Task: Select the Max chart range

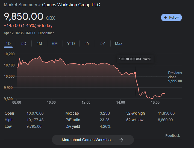Action: point(119,43)
